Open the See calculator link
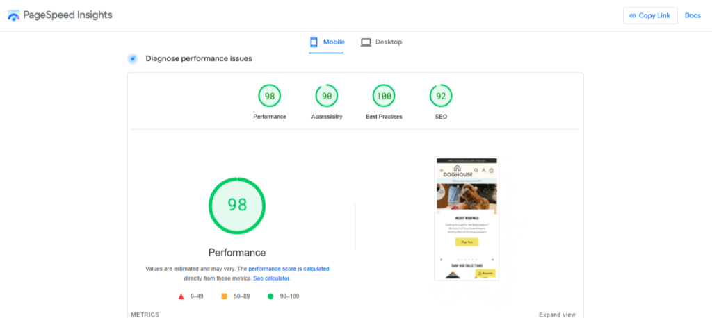Screen dimensions: 712x318 coord(271,278)
